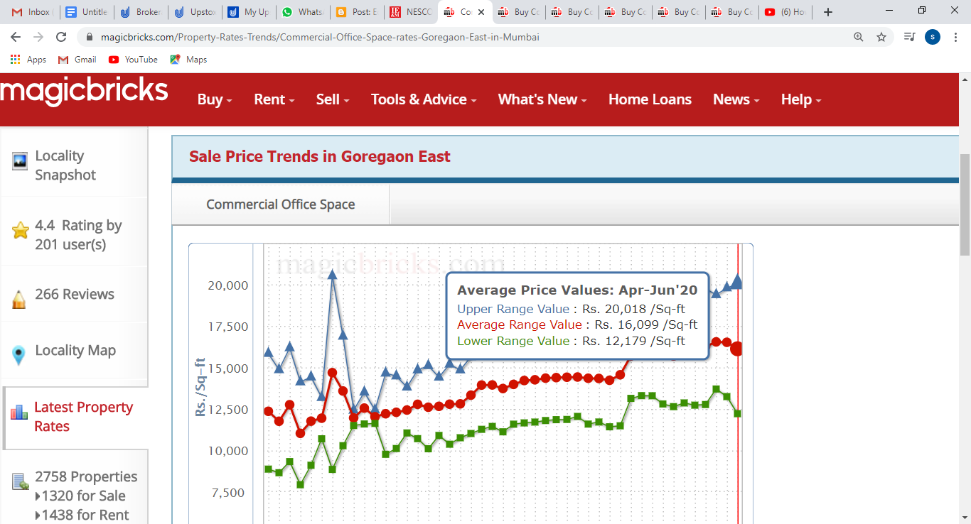The image size is (971, 524).
Task: Open the 266 Reviews section
Action: [x=75, y=294]
